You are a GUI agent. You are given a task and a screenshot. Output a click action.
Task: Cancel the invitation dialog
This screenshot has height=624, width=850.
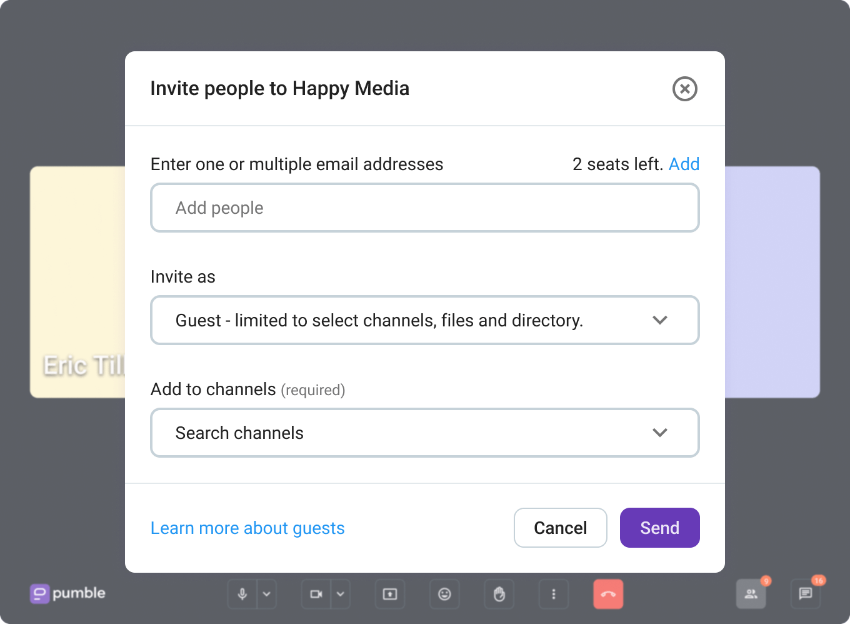pyautogui.click(x=560, y=528)
